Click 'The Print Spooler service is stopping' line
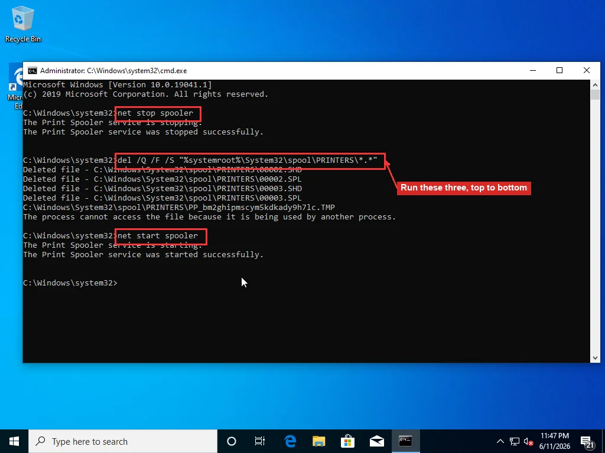605x453 pixels. tap(113, 123)
